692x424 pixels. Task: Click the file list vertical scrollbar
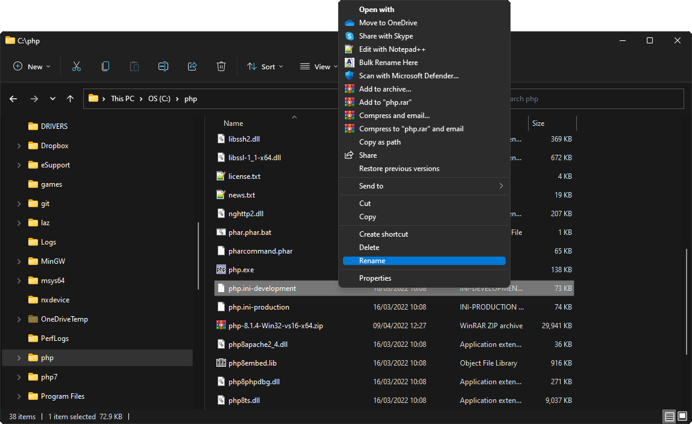(x=686, y=302)
